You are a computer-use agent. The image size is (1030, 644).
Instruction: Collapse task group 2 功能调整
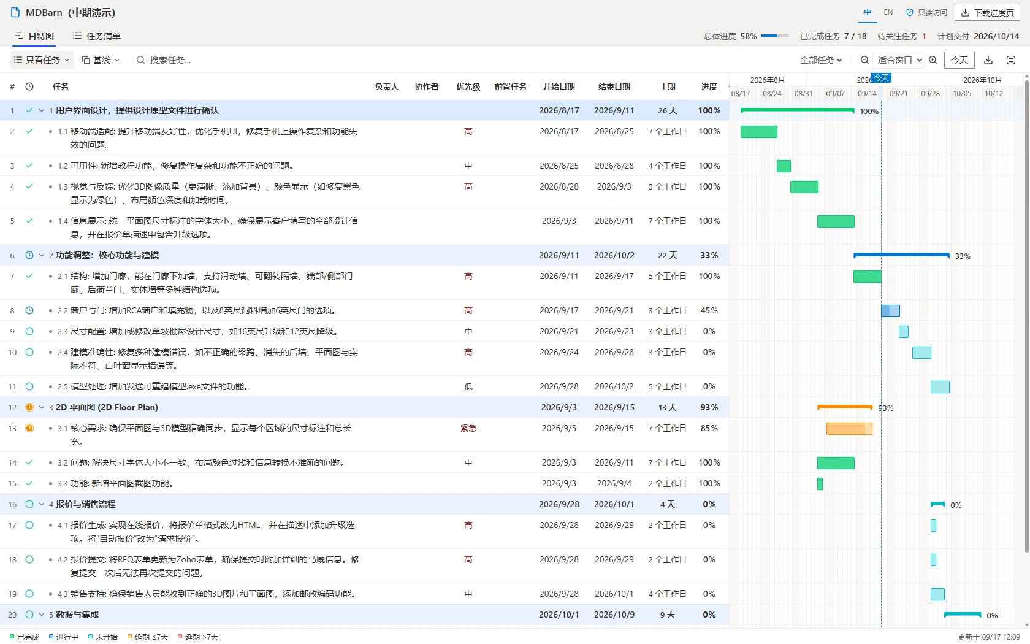[x=42, y=255]
